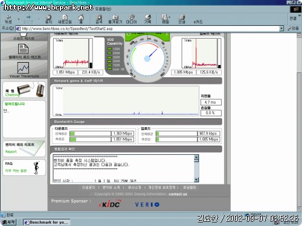Click the Go button beside address bar
Screen dimensions: 302x226
[294, 28]
